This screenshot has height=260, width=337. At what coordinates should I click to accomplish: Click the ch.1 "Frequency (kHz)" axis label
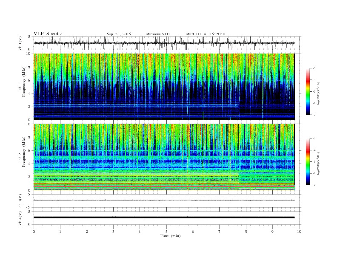[23, 82]
